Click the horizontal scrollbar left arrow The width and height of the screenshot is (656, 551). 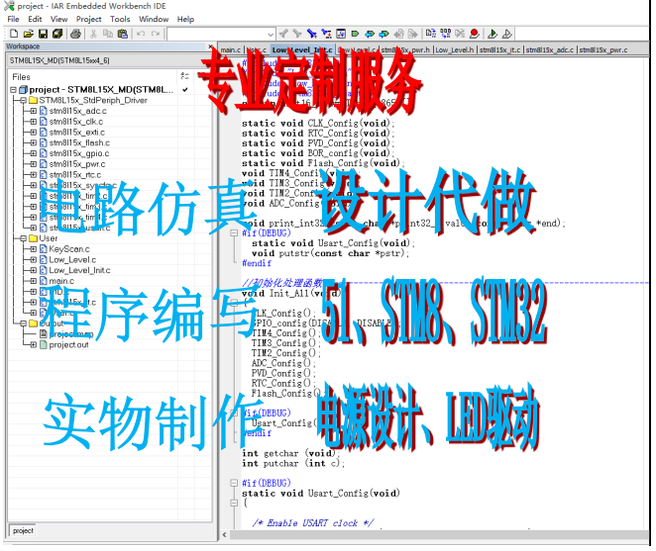click(225, 535)
